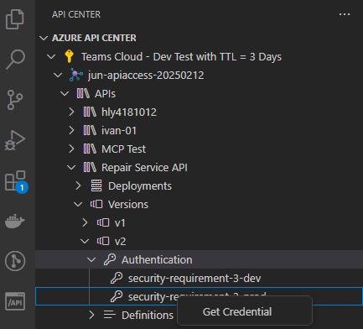
Task: Collapse the Versions node
Action: click(x=78, y=205)
